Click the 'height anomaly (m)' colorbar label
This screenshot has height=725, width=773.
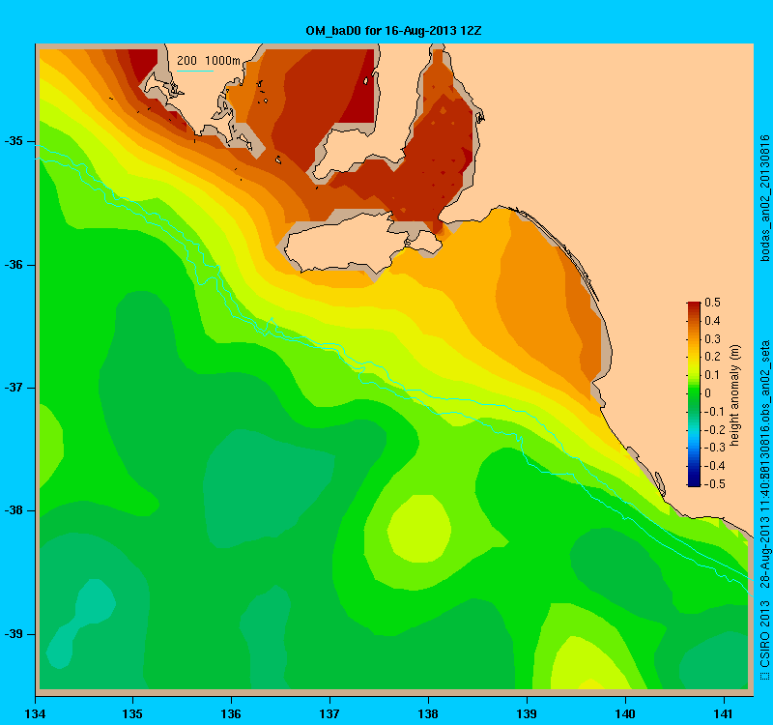735,395
